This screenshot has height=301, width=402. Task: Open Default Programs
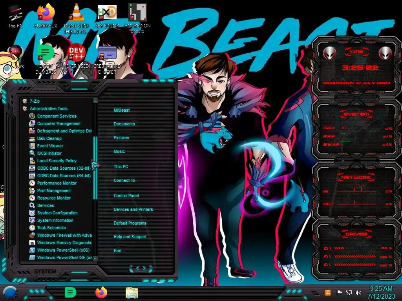(x=130, y=223)
